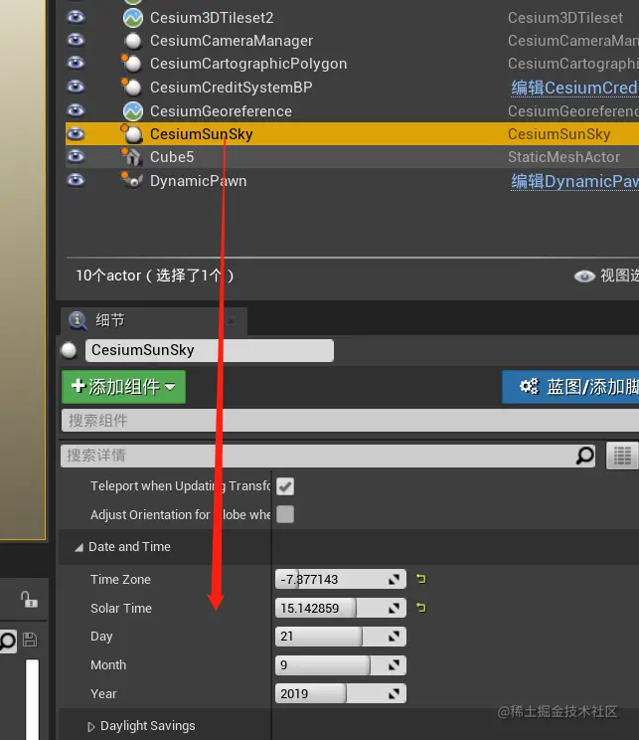This screenshot has width=639, height=740.
Task: Expand the Daylight Savings section
Action: point(91,726)
